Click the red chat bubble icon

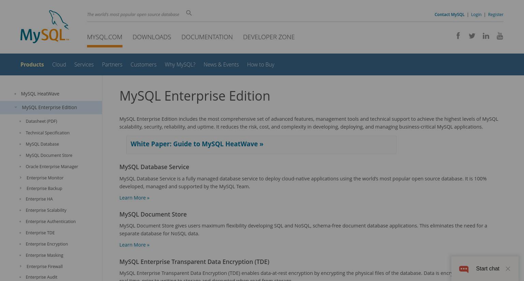tap(464, 269)
